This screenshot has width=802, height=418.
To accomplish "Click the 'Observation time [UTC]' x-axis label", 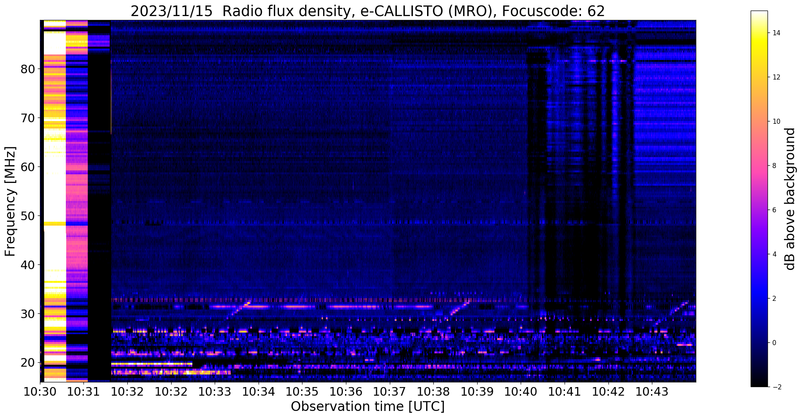I will [x=368, y=407].
